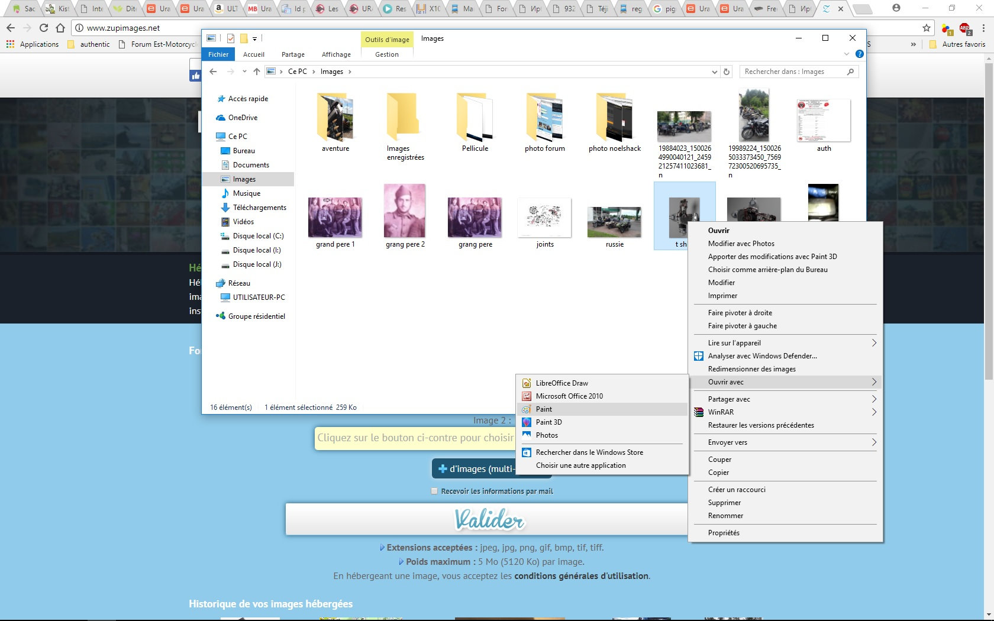Viewport: 994px width, 621px height.
Task: Click Rechercher dans le Windows Store
Action: [602, 452]
